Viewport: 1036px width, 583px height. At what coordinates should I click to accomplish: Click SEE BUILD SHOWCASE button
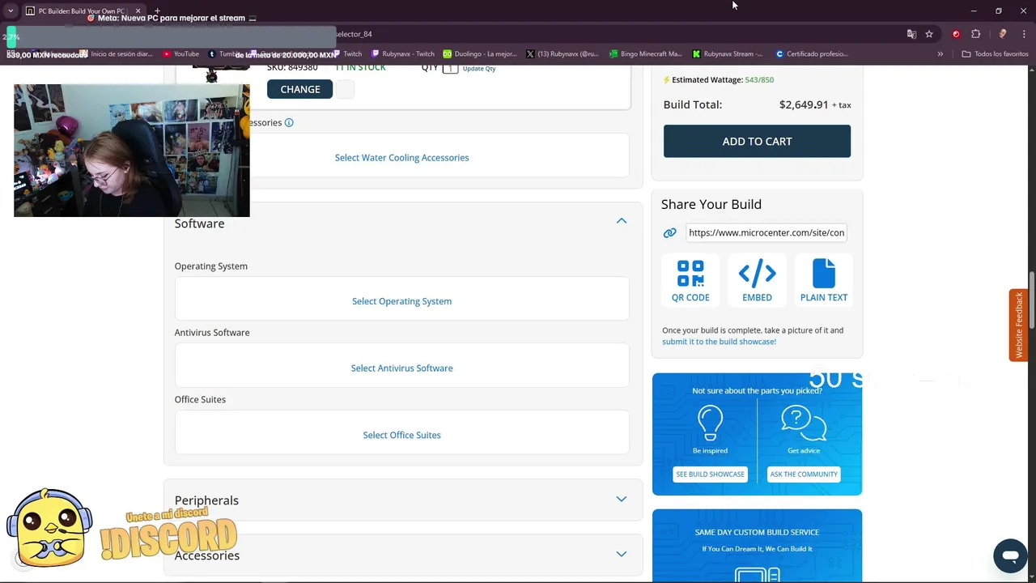click(711, 474)
